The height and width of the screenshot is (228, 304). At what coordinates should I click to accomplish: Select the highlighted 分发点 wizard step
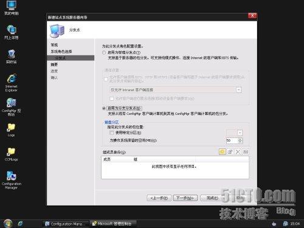tap(71, 58)
